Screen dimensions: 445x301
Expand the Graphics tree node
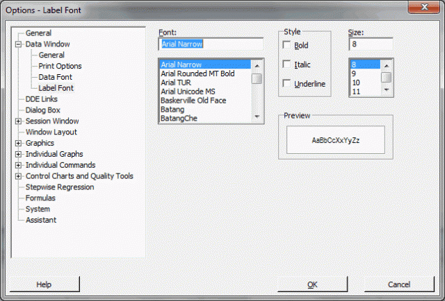pyautogui.click(x=18, y=144)
